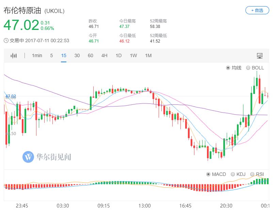Click the 20:30 time axis label
Screen dimensions: 273x215
pyautogui.click(x=226, y=206)
